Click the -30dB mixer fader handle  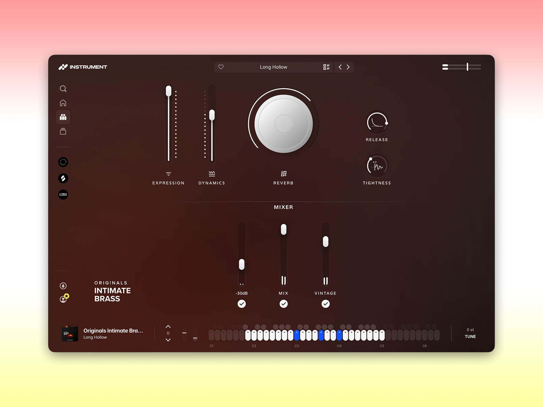(x=242, y=265)
